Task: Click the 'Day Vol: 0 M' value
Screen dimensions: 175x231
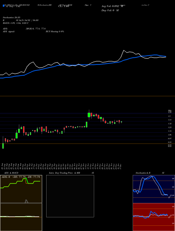Action: click(x=110, y=10)
